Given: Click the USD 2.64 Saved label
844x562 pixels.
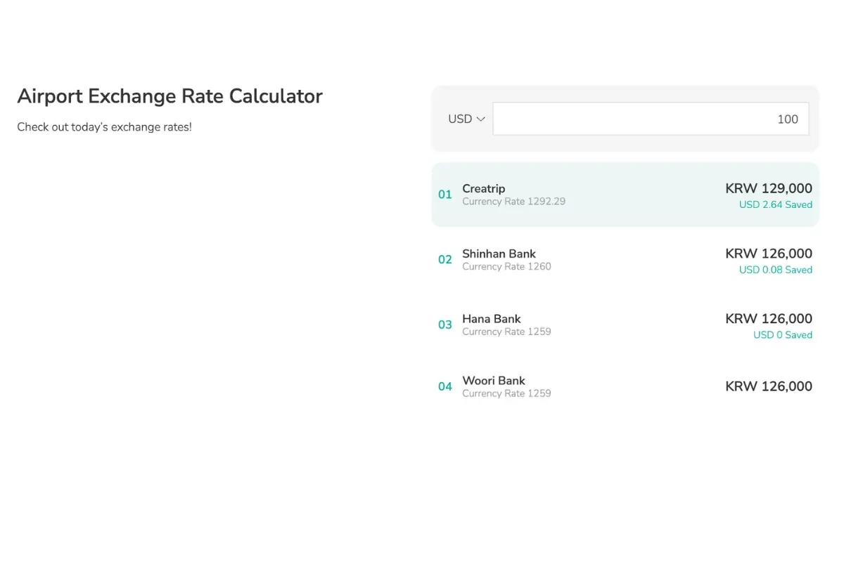Looking at the screenshot, I should point(775,205).
